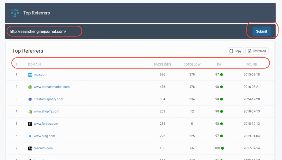
Task: Click the download icon on Download button
Action: click(250, 51)
